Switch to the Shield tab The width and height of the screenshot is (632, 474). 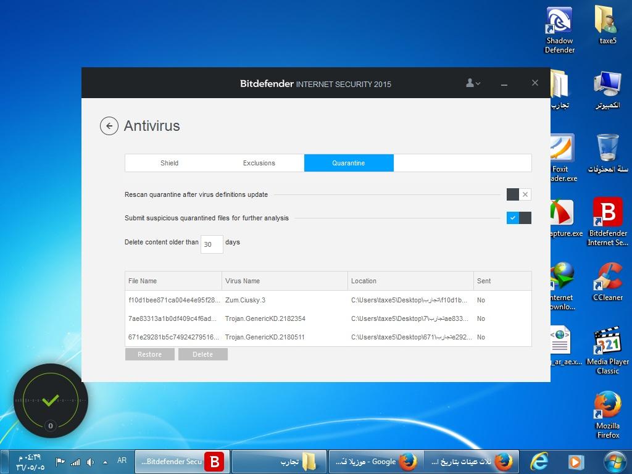click(x=169, y=163)
